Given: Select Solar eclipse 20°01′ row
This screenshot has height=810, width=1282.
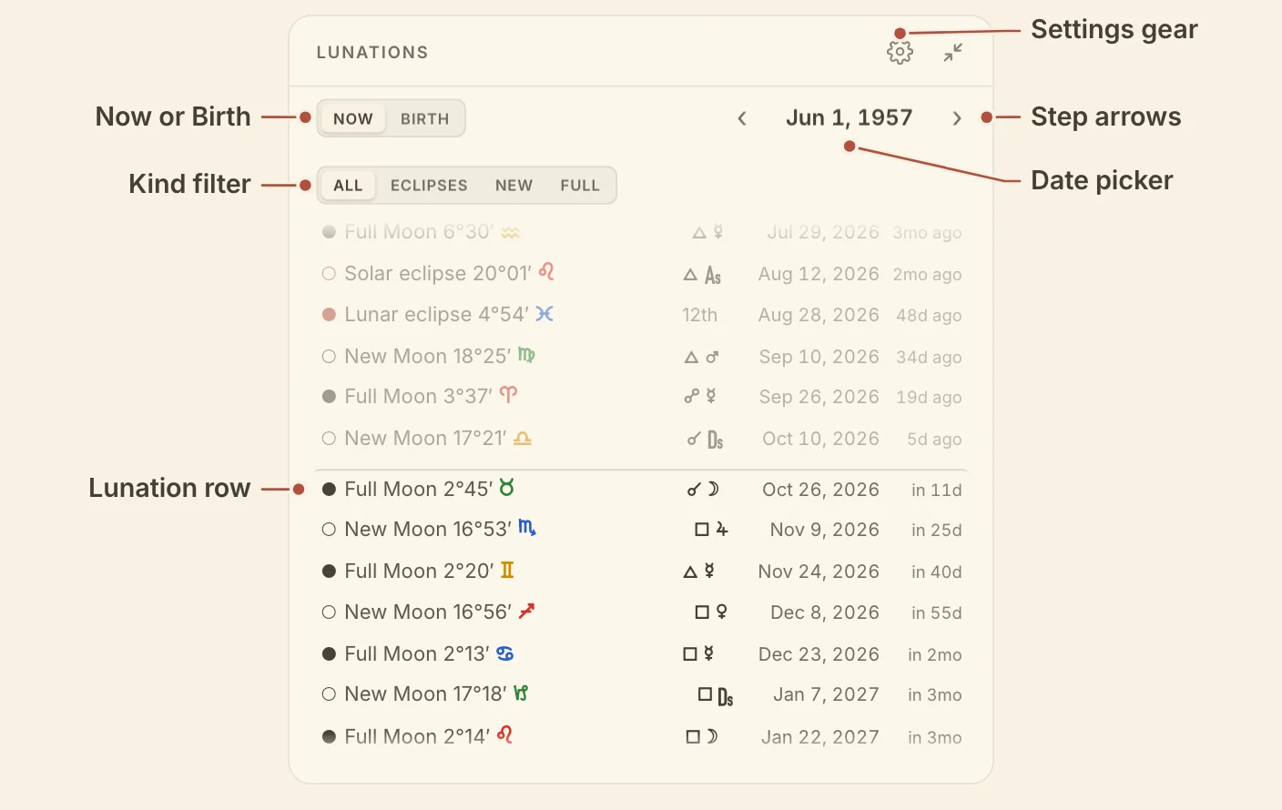Looking at the screenshot, I should 641,274.
